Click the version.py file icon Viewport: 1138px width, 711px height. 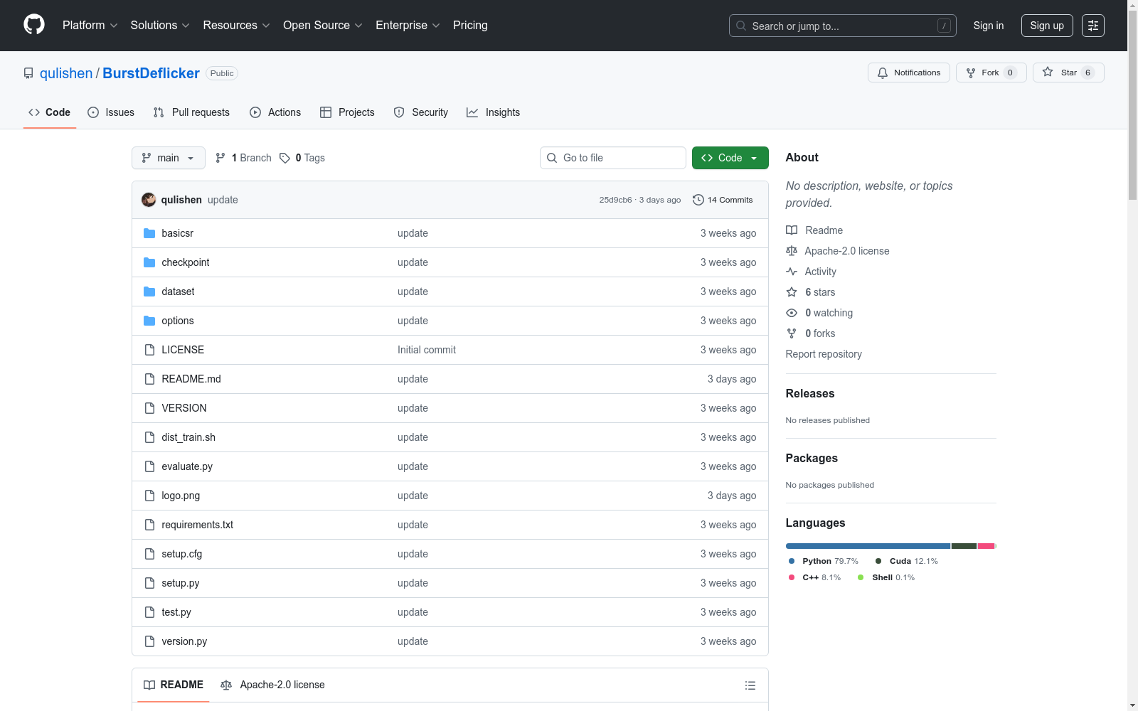click(x=149, y=641)
